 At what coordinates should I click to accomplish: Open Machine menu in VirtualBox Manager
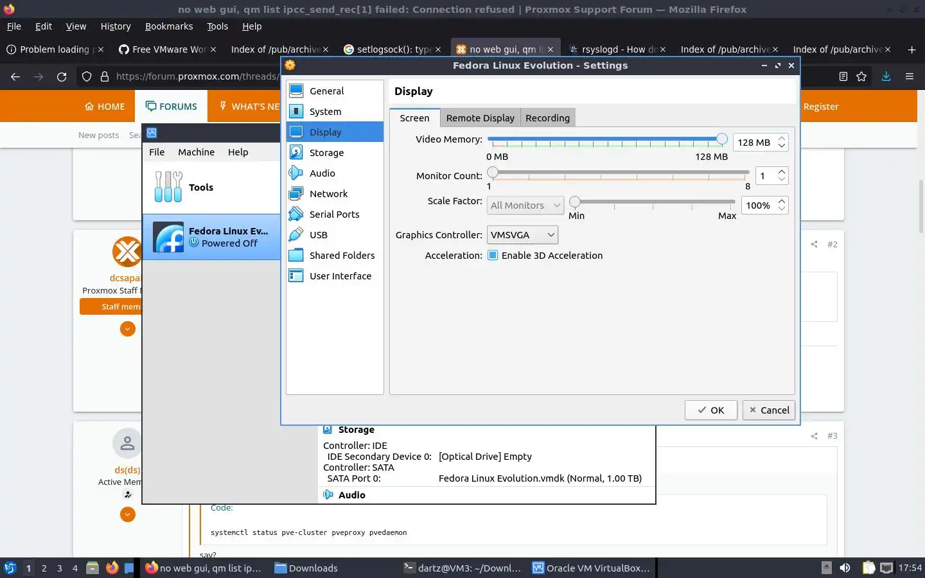[x=196, y=152]
